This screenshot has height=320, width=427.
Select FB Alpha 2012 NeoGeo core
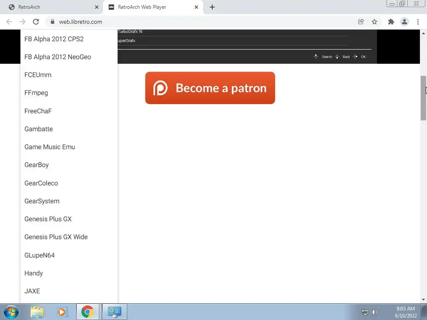tap(69, 57)
